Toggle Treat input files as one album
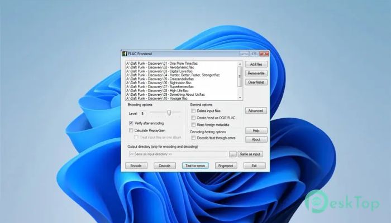Image resolution: width=391 pixels, height=223 pixels. coord(136,137)
